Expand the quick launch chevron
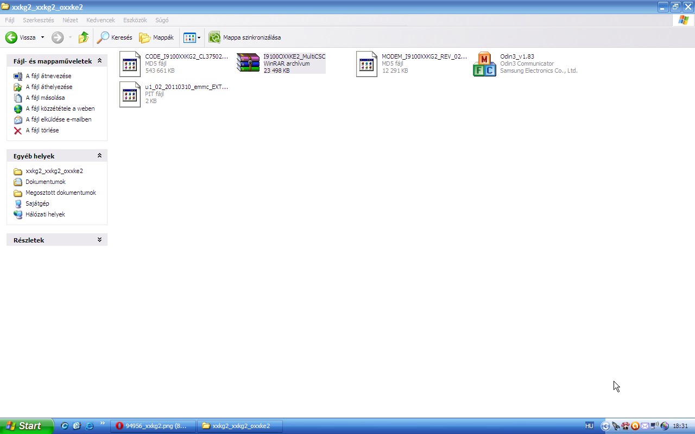Screen dimensions: 695x434 click(102, 424)
